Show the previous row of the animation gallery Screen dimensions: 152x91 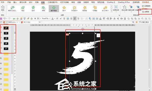111,6
